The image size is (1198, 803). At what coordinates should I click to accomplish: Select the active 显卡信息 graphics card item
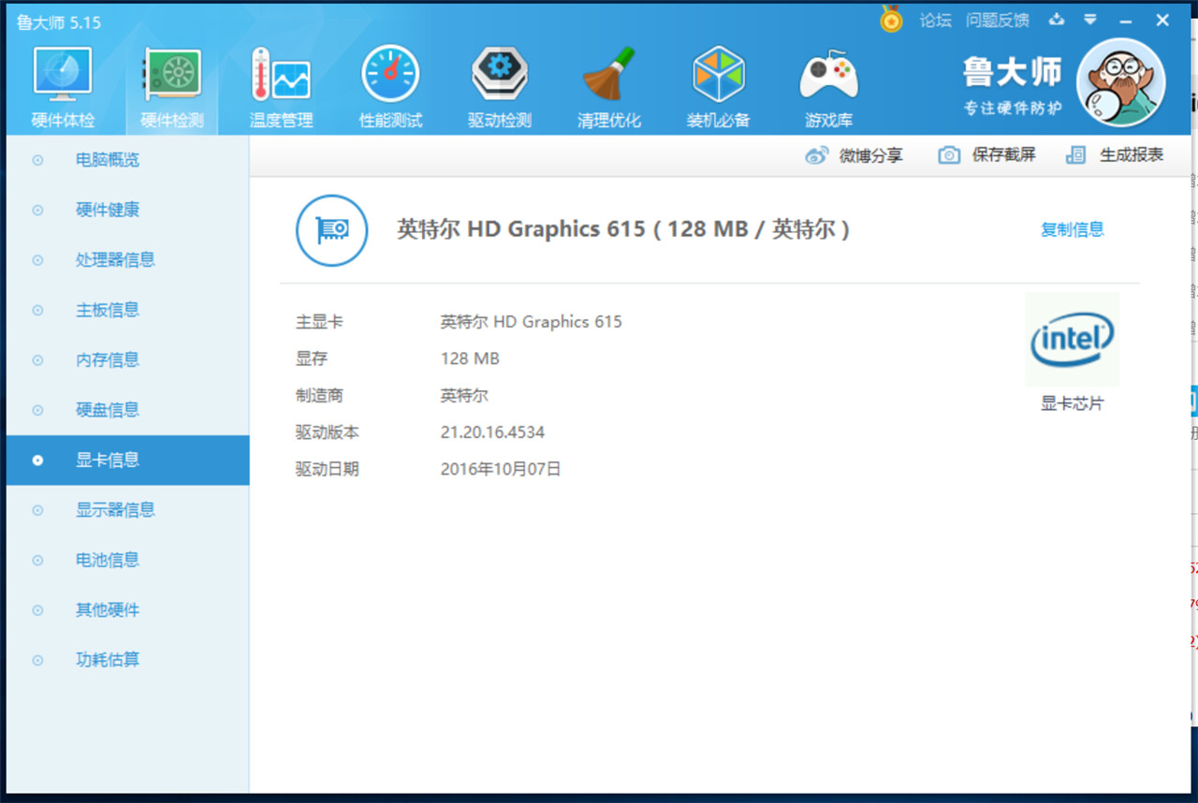[128, 460]
